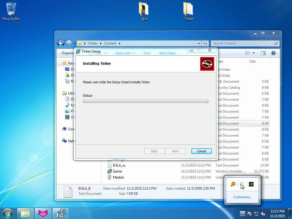
Task: Click the muted volume tray icon
Action: [x=263, y=214]
